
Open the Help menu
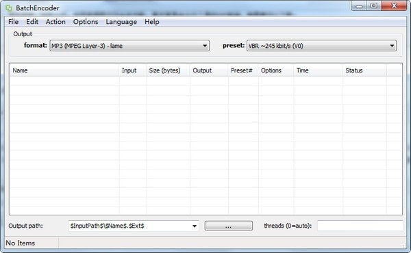(x=152, y=22)
